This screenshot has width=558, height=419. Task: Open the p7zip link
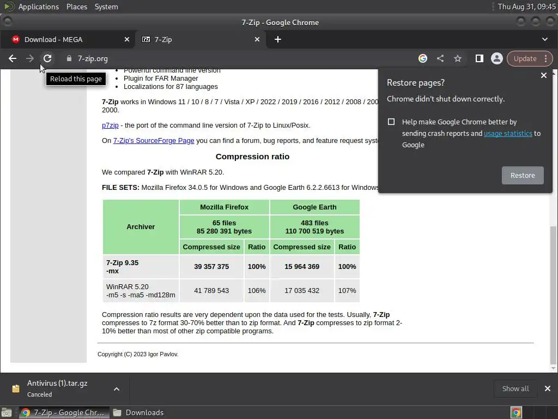point(110,125)
